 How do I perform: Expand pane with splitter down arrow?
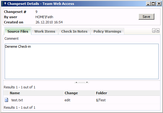(x=87, y=83)
